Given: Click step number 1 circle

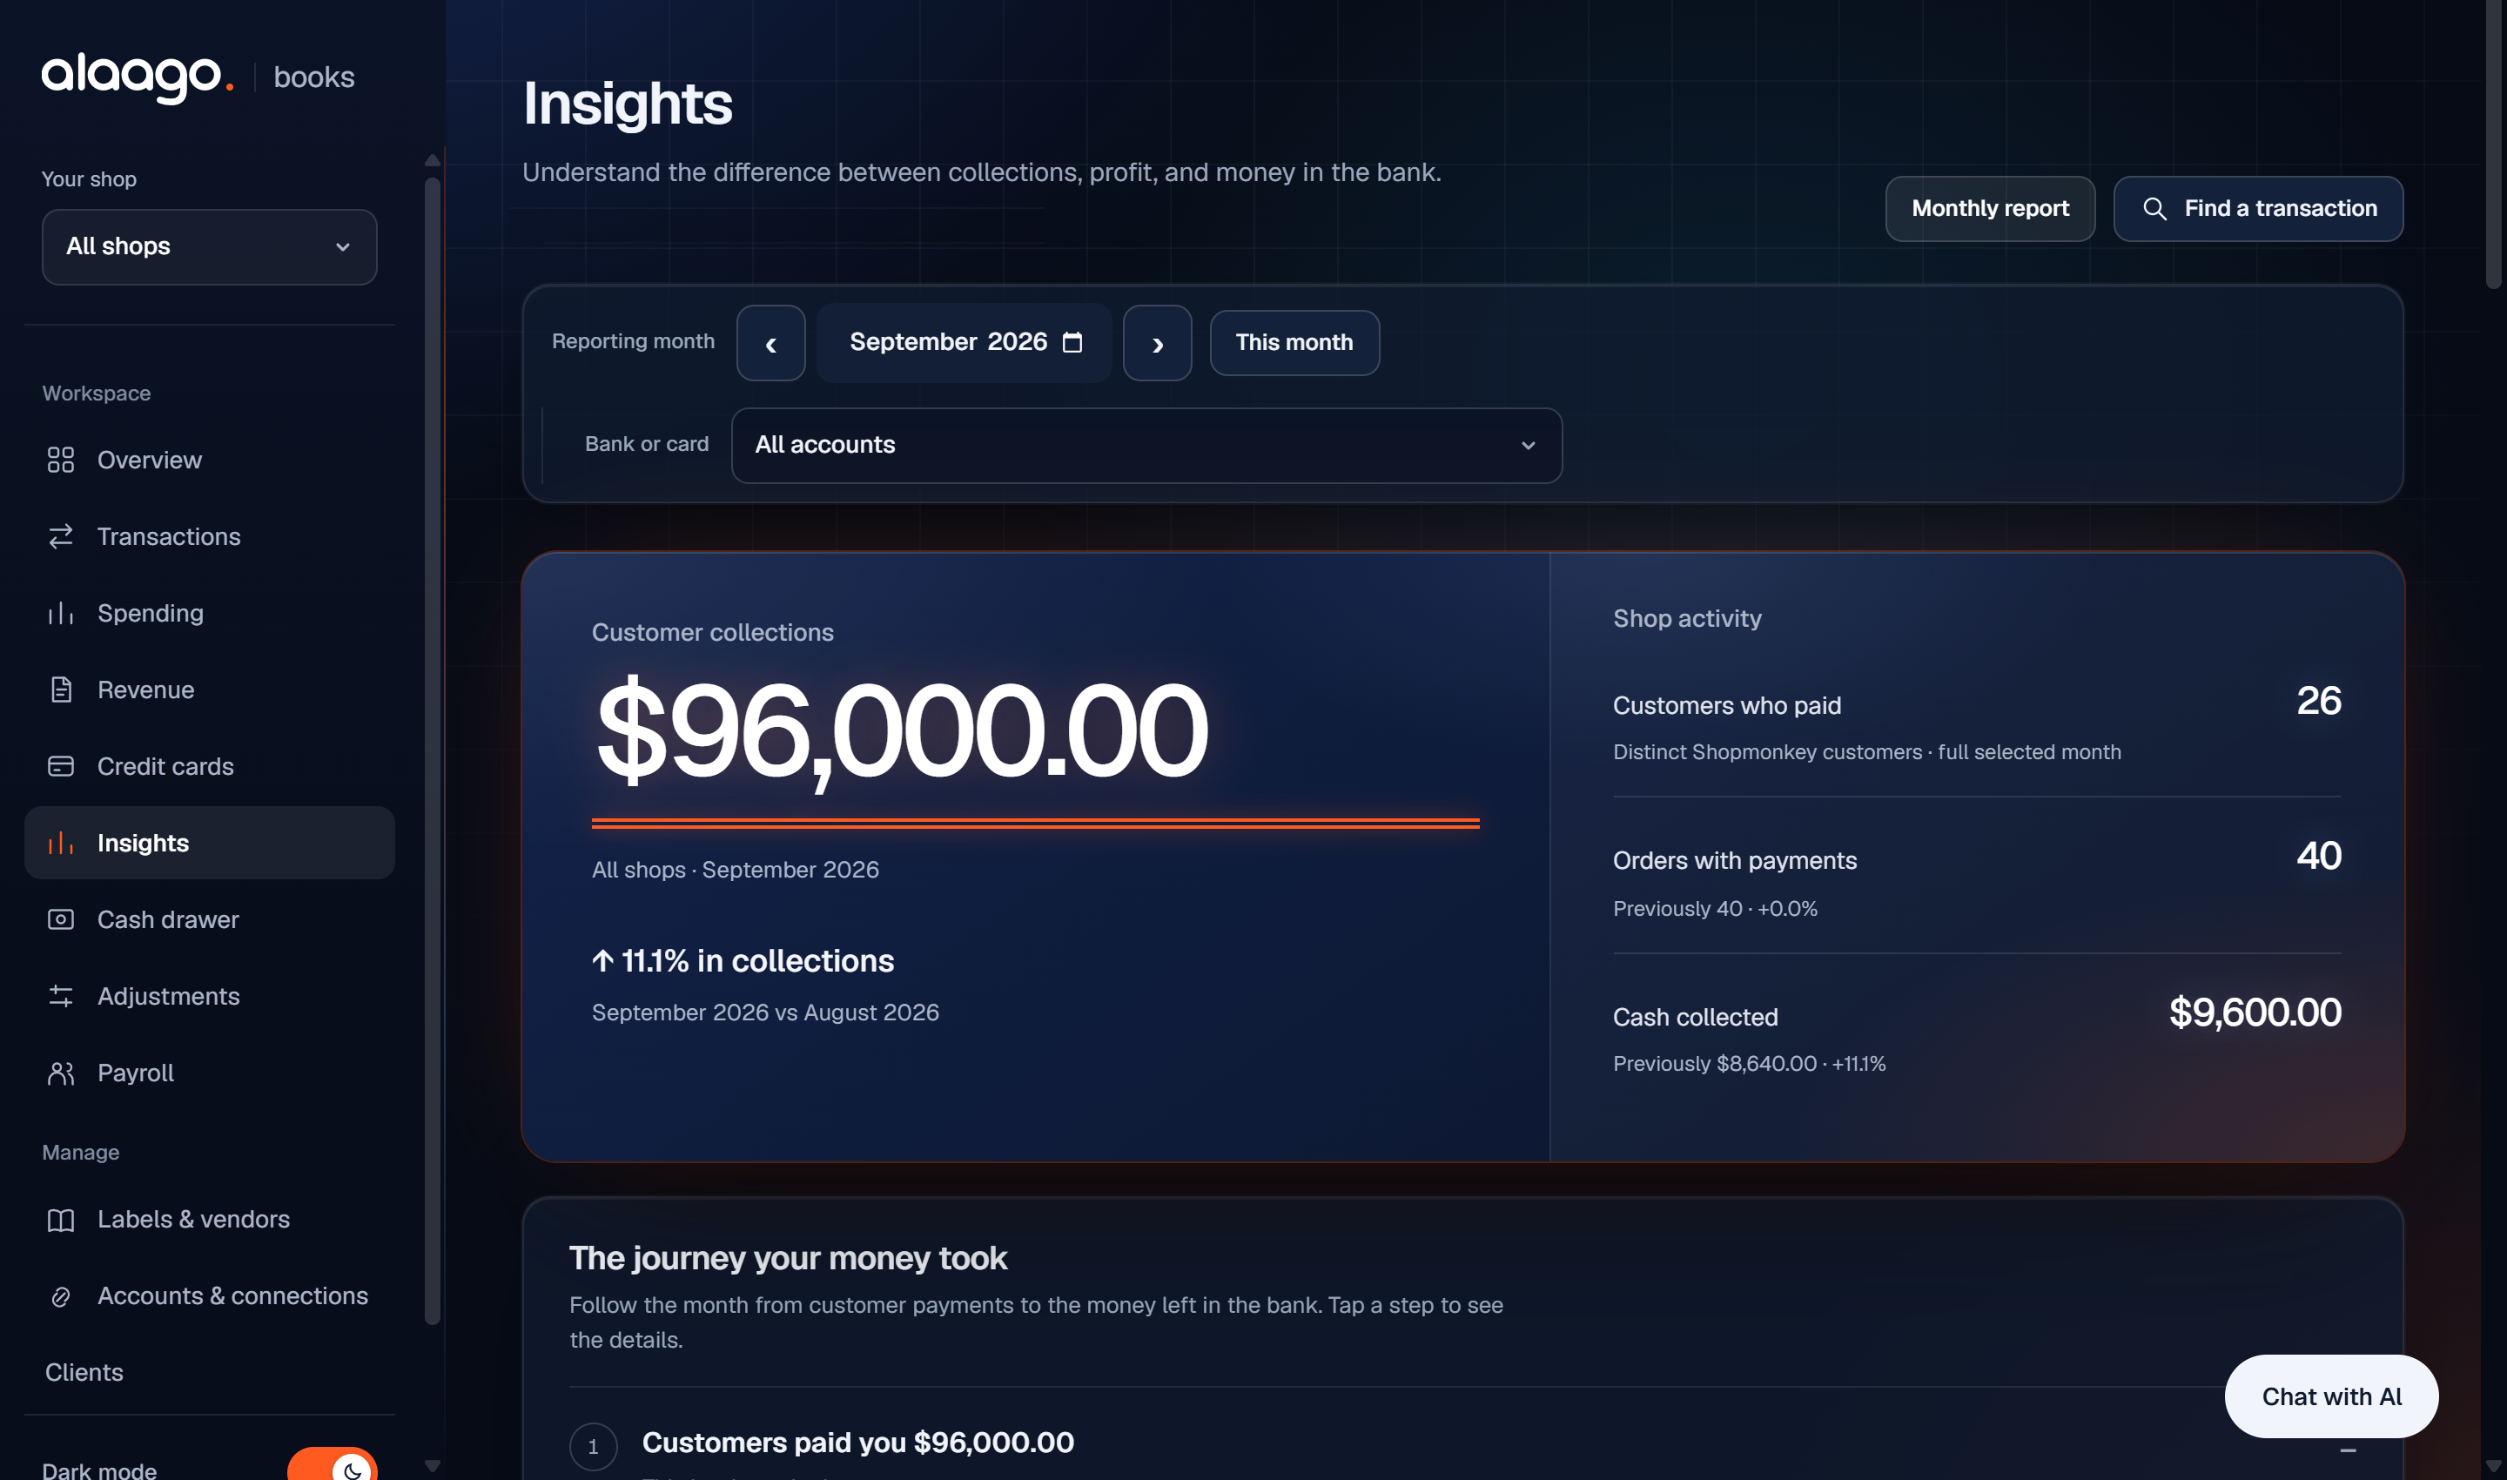Looking at the screenshot, I should [x=594, y=1446].
